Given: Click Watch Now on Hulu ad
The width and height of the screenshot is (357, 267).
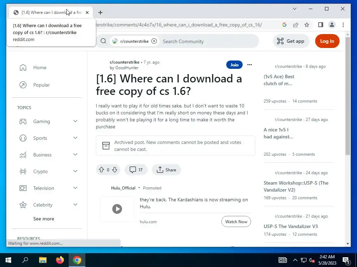Looking at the screenshot, I should [236, 221].
